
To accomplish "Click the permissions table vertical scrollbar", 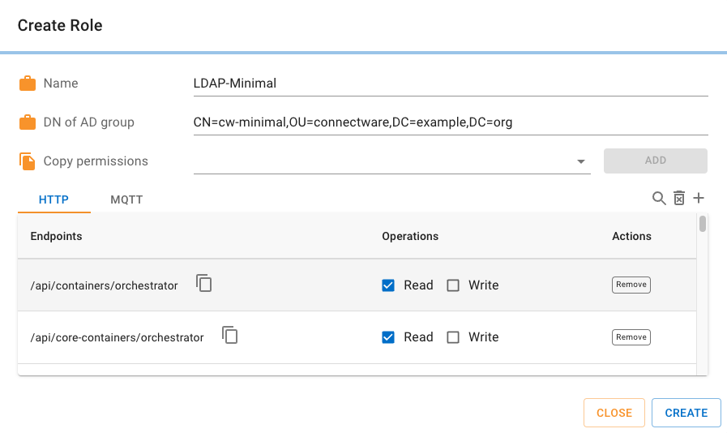I will click(x=703, y=224).
